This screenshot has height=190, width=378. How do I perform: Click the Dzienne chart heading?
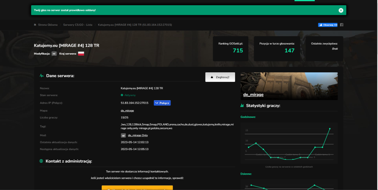pos(246,174)
